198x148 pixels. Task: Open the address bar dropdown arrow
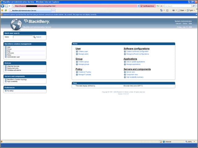coord(138,6)
